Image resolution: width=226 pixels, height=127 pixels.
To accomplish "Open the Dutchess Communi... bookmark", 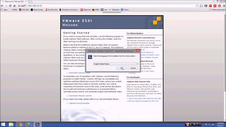I will 69,10.
